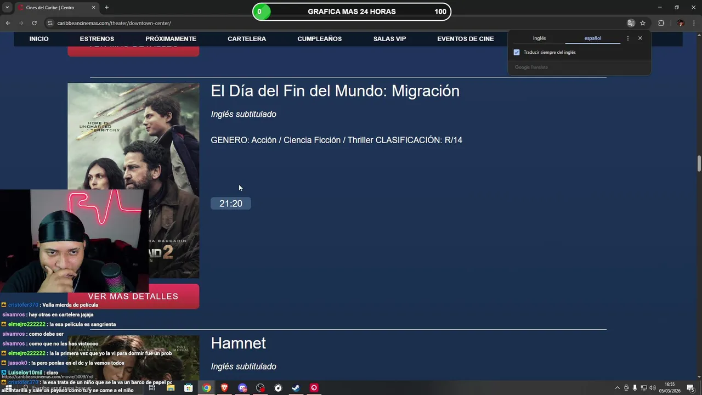This screenshot has width=702, height=395.
Task: Open translate popup more options (three dots)
Action: 628,38
